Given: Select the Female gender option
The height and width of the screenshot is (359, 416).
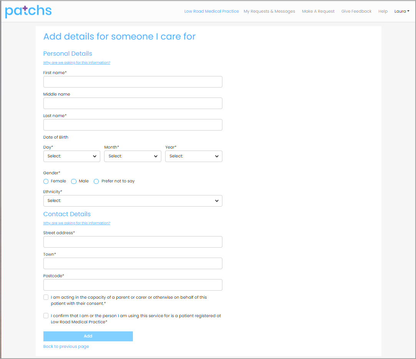Looking at the screenshot, I should pyautogui.click(x=46, y=181).
